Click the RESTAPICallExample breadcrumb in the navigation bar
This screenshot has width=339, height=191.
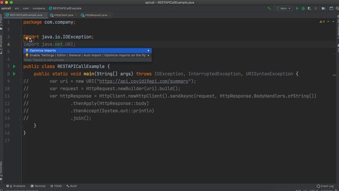65,8
